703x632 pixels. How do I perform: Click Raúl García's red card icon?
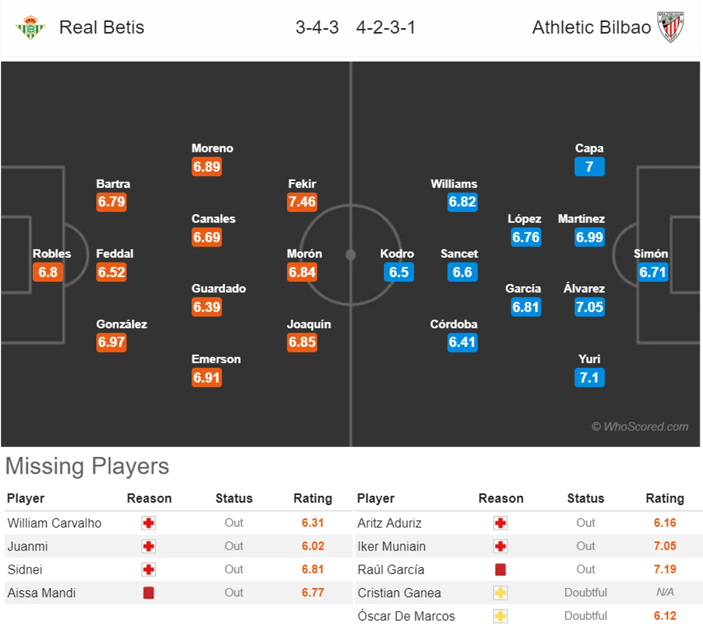pyautogui.click(x=500, y=569)
